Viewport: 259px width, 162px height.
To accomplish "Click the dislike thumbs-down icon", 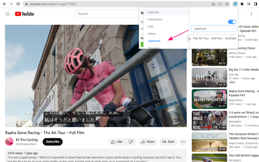I will (131, 142).
